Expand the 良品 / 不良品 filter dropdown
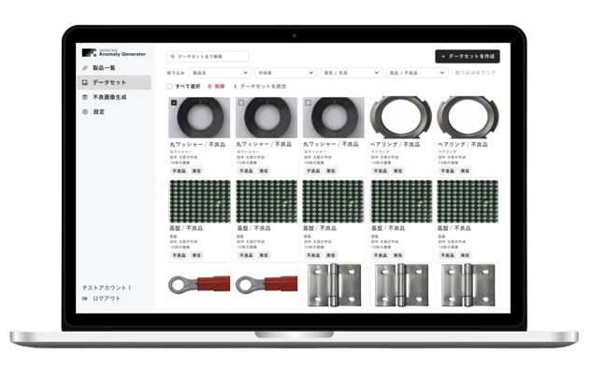Image resolution: width=591 pixels, height=369 pixels. click(417, 73)
